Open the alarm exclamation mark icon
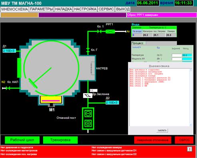 point(189,149)
